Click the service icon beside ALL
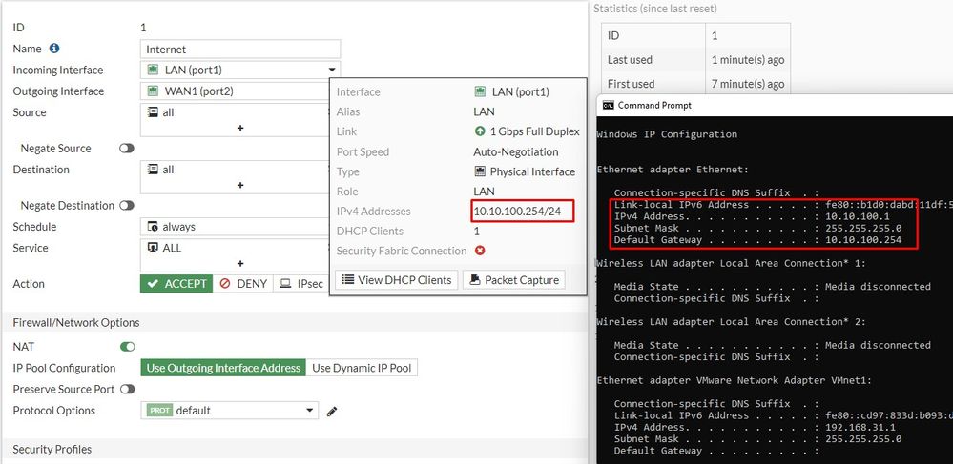The width and height of the screenshot is (953, 464). pyautogui.click(x=154, y=248)
